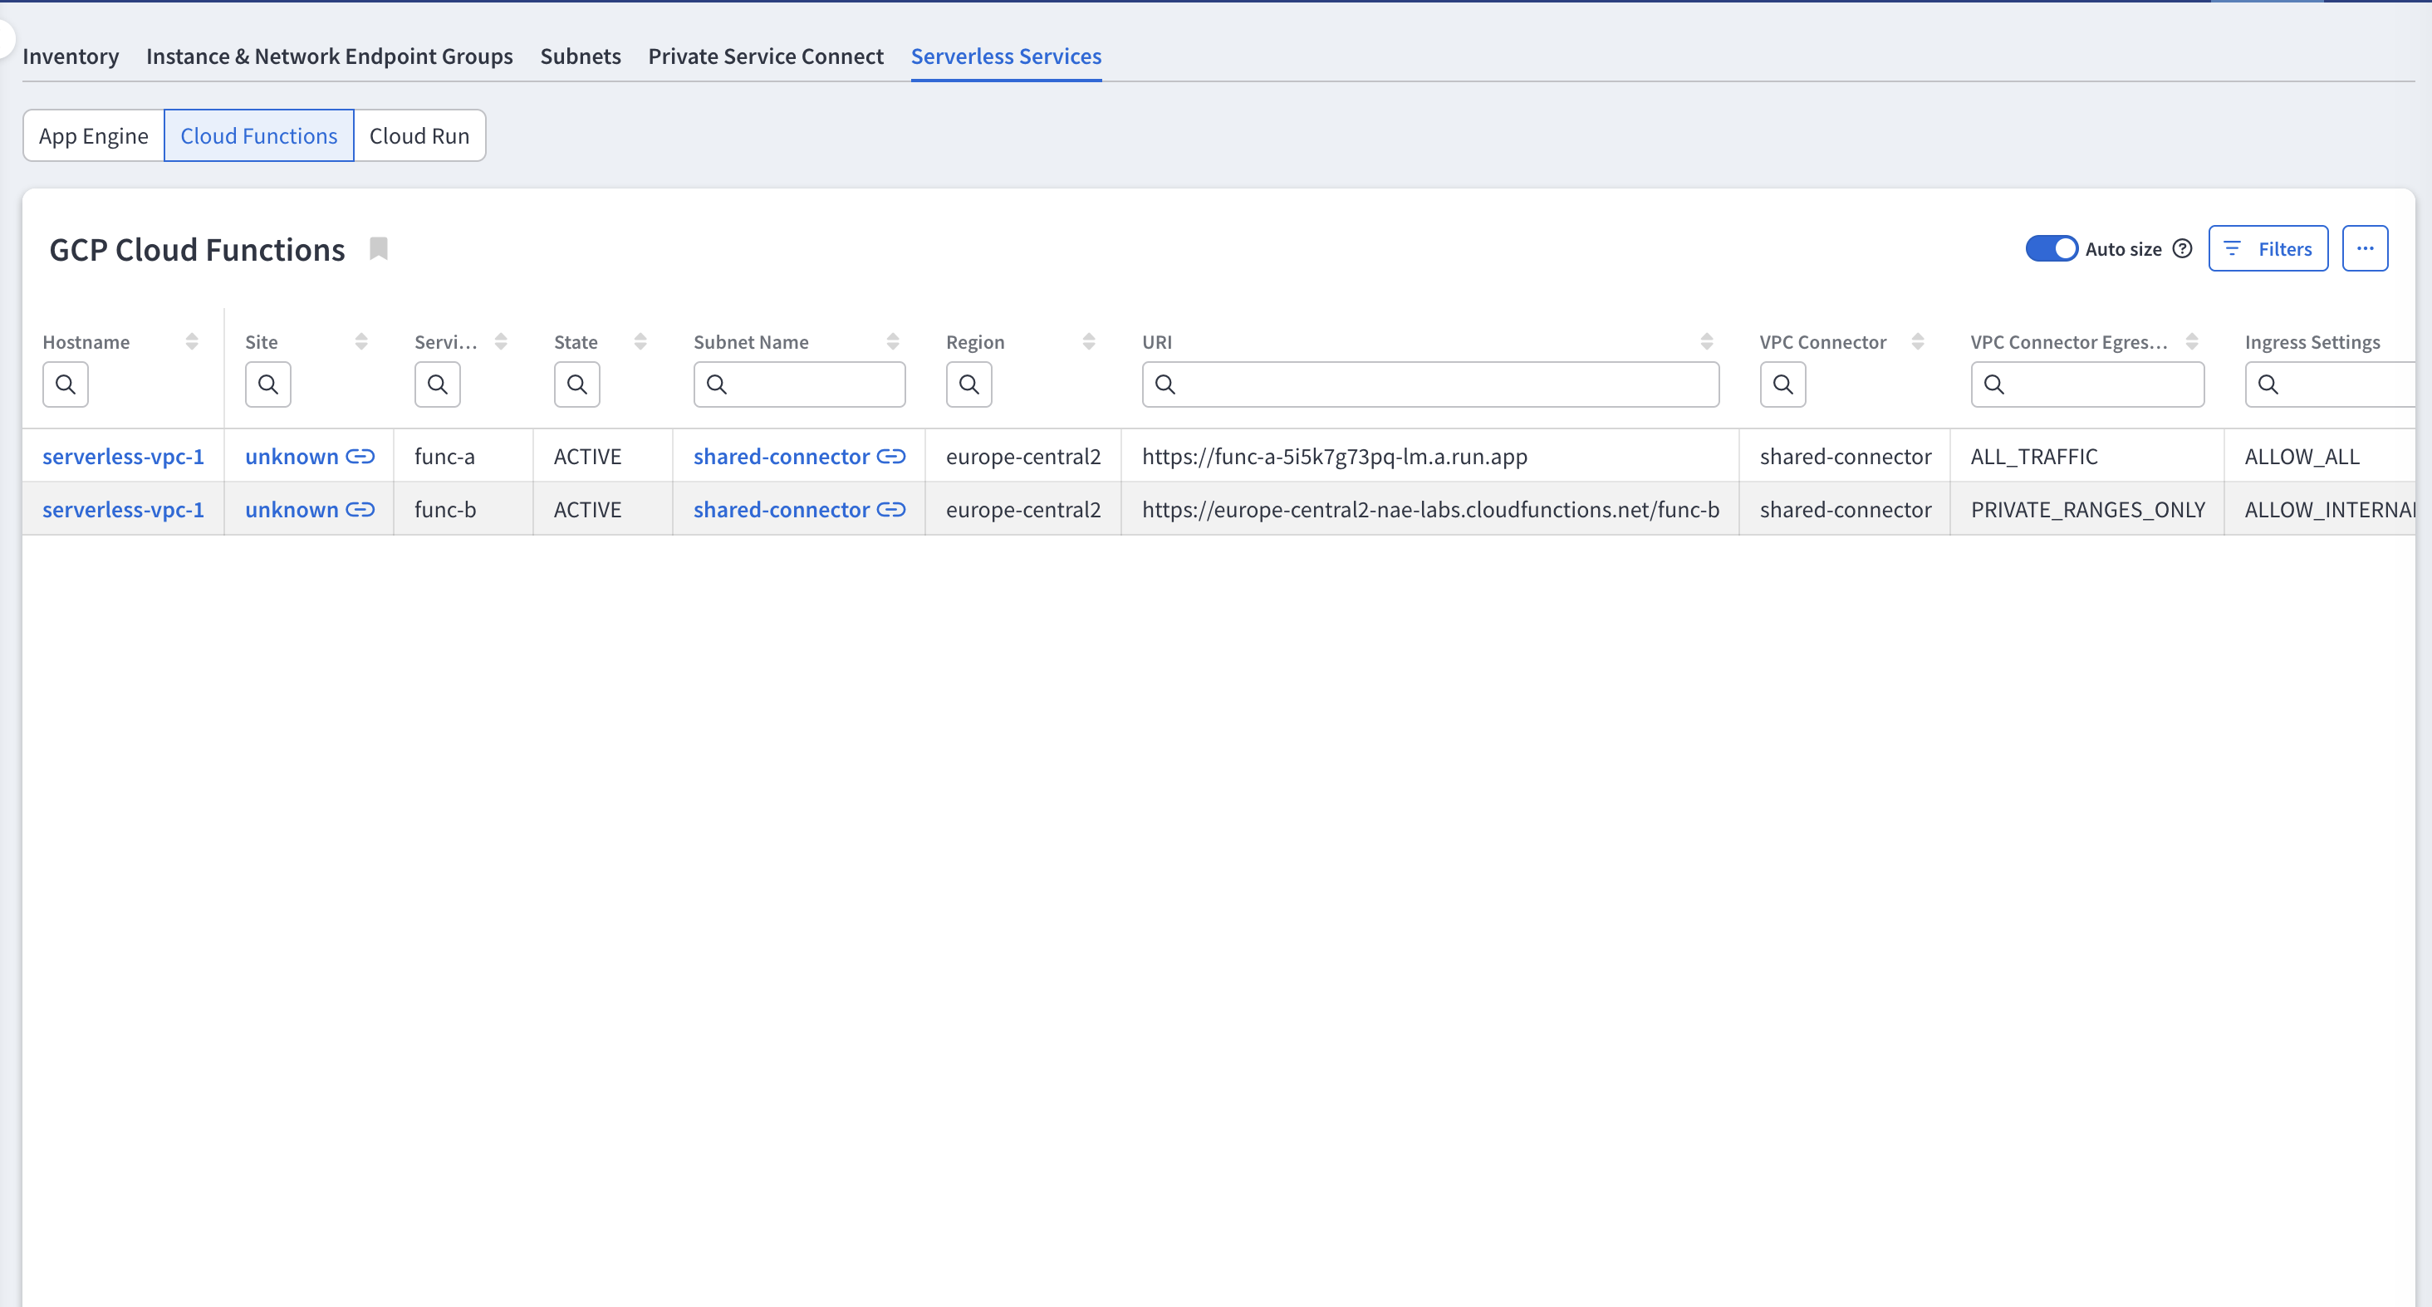Switch to Private Service Connect tab
The width and height of the screenshot is (2432, 1307).
pyautogui.click(x=766, y=56)
